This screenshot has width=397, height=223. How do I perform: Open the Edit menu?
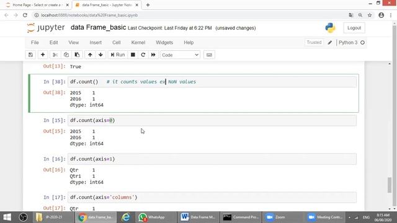point(54,43)
